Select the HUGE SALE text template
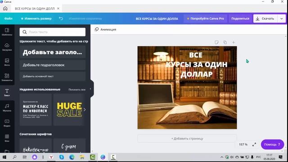The image size is (288, 162). point(69,110)
